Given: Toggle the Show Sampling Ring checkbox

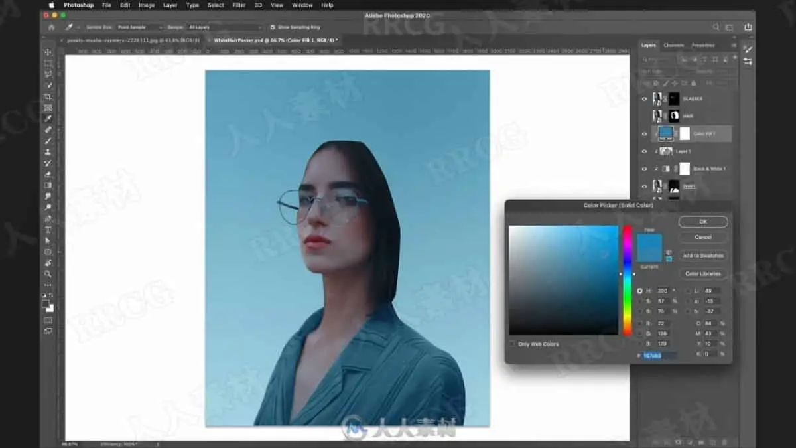Looking at the screenshot, I should 273,27.
